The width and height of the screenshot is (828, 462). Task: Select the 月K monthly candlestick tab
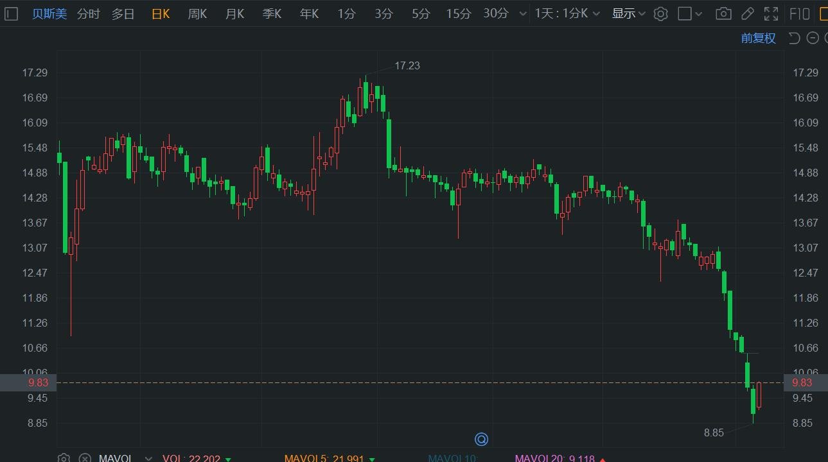coord(234,13)
